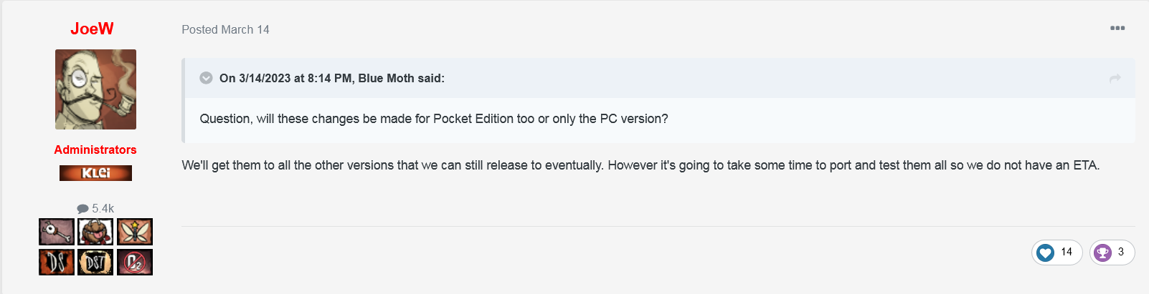Open the quoted post header by Blue Moth
This screenshot has height=294, width=1149.
(332, 78)
